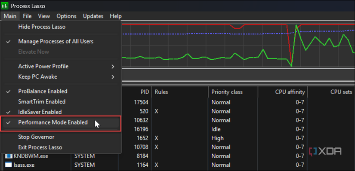
Task: Toggle Performance Mode Enabled
Action: point(61,122)
